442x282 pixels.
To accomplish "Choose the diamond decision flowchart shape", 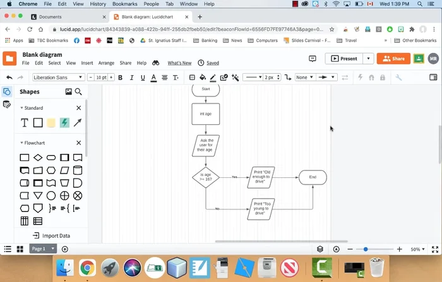I will [38, 158].
